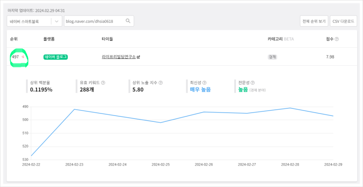Click the 전체 순위 보기 button
This screenshot has width=363, height=187.
314,21
